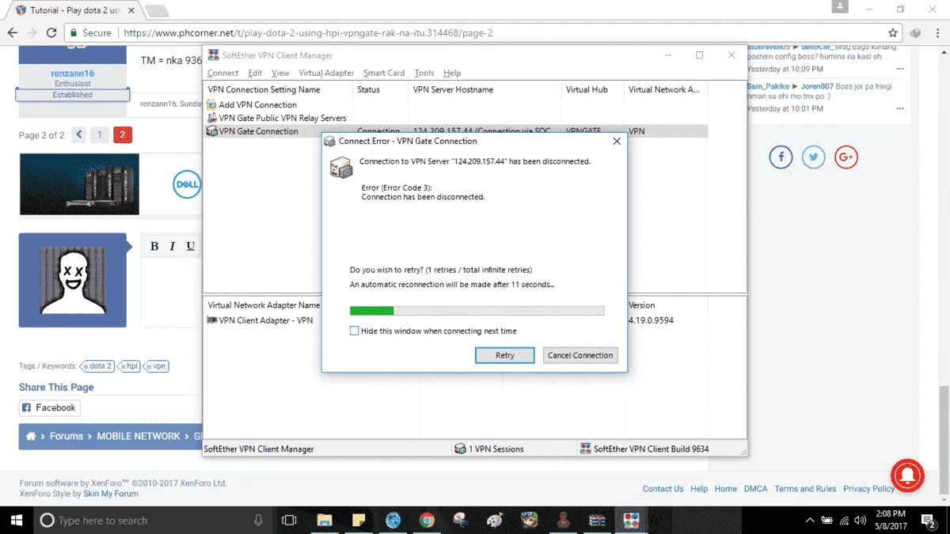Click the VPN Sessions status bar icon
Viewport: 950px width, 534px height.
click(460, 449)
